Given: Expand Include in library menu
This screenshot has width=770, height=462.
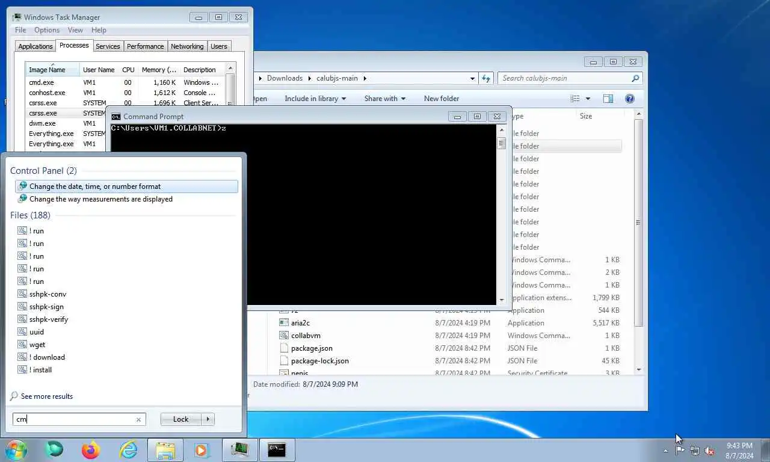Looking at the screenshot, I should point(315,99).
